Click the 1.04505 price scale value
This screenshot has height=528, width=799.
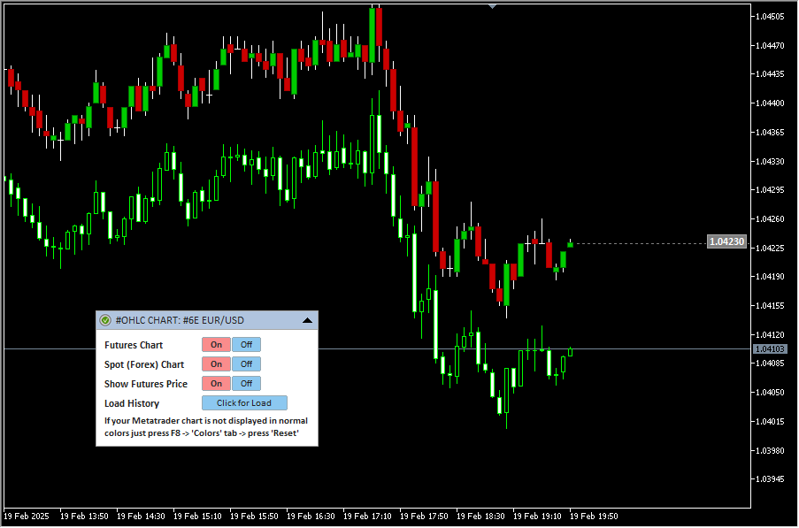pos(770,17)
